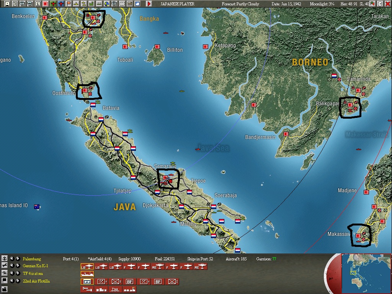Open the Palembang base name
This screenshot has height=294, width=392.
pyautogui.click(x=32, y=259)
